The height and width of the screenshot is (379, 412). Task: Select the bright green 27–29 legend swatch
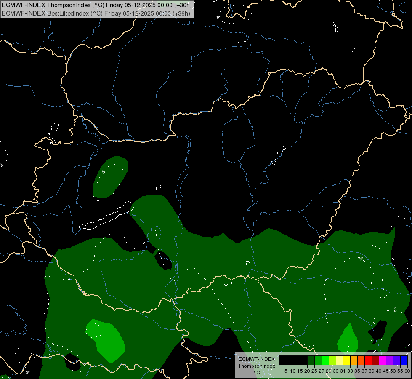coord(325,360)
